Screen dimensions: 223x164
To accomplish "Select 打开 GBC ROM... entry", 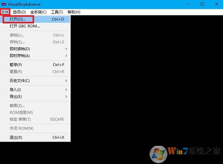I will coord(35,26).
